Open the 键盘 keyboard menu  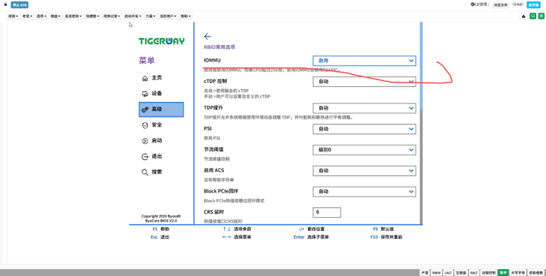click(x=56, y=16)
